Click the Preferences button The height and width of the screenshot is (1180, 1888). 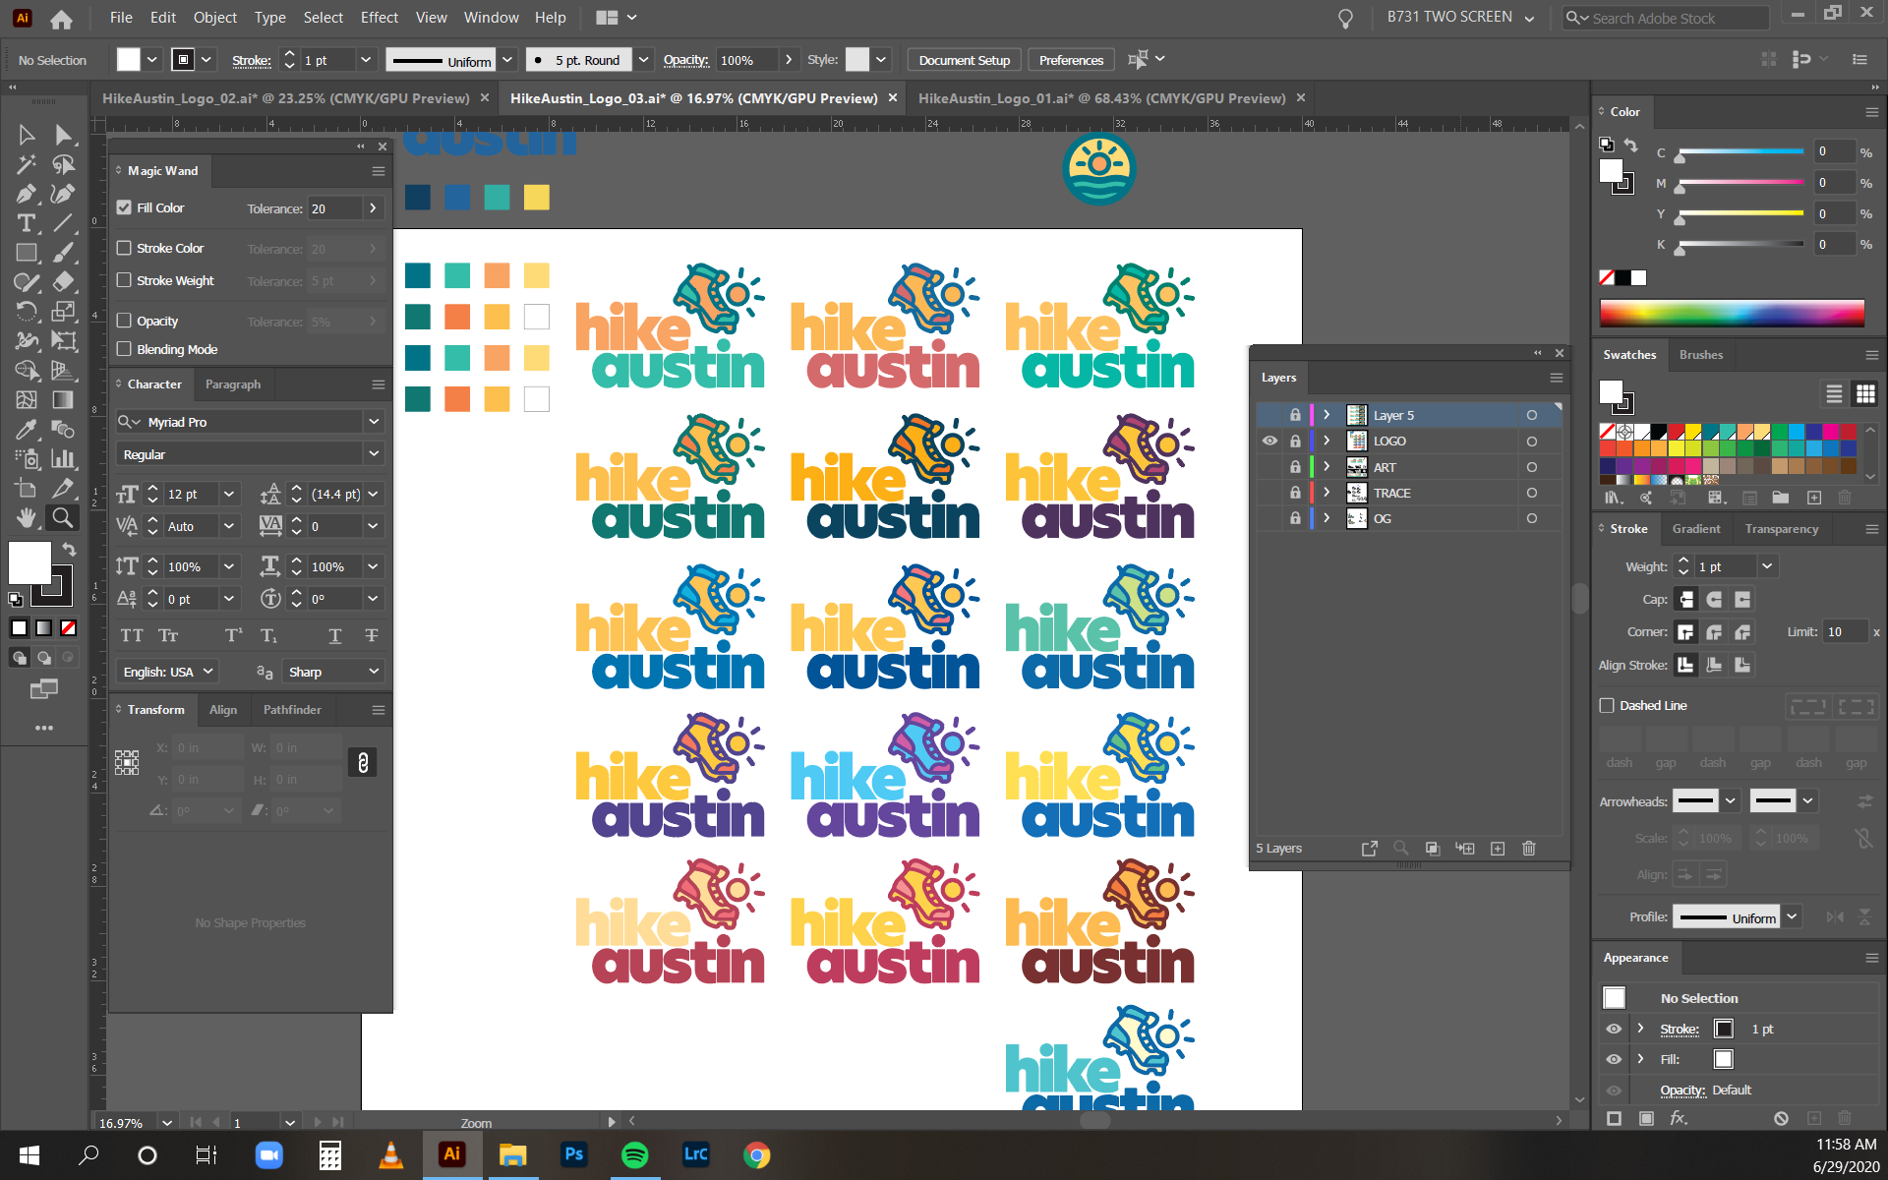coord(1071,60)
